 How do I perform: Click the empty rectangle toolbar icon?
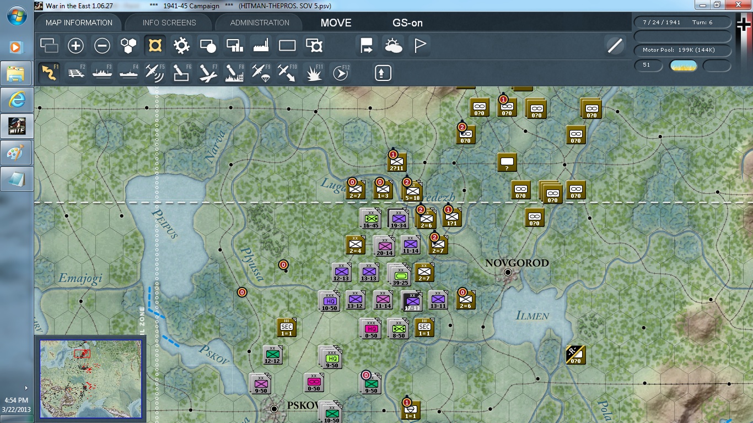(x=287, y=46)
